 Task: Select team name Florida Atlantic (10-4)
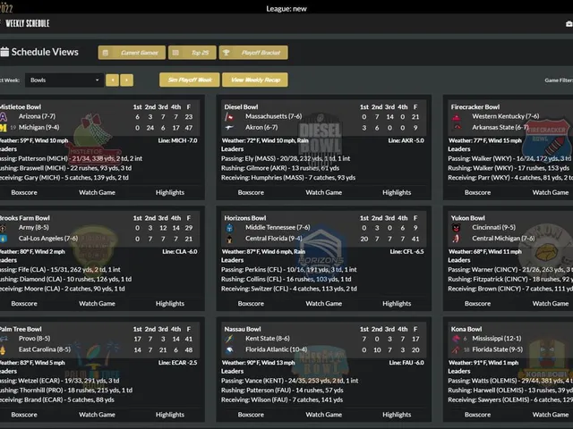[277, 349]
